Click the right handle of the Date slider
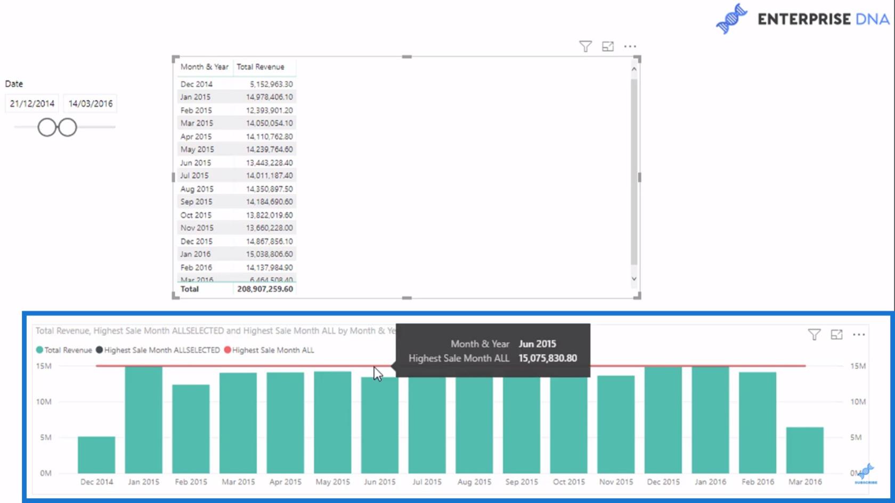This screenshot has width=895, height=503. pyautogui.click(x=67, y=128)
